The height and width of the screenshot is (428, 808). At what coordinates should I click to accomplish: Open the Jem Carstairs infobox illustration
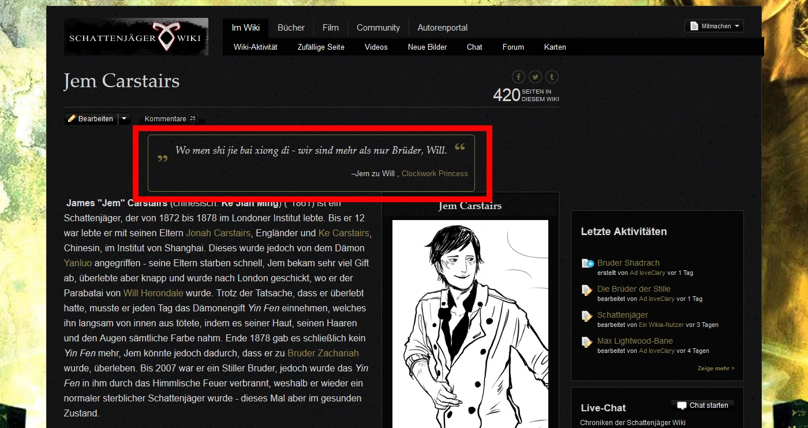tap(470, 324)
